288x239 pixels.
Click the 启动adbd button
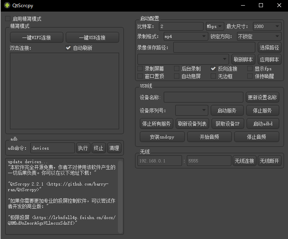(263, 123)
